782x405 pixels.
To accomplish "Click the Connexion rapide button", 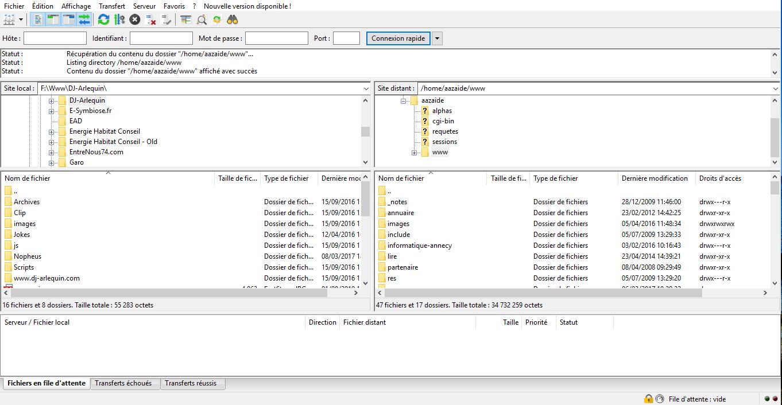I will click(x=398, y=38).
